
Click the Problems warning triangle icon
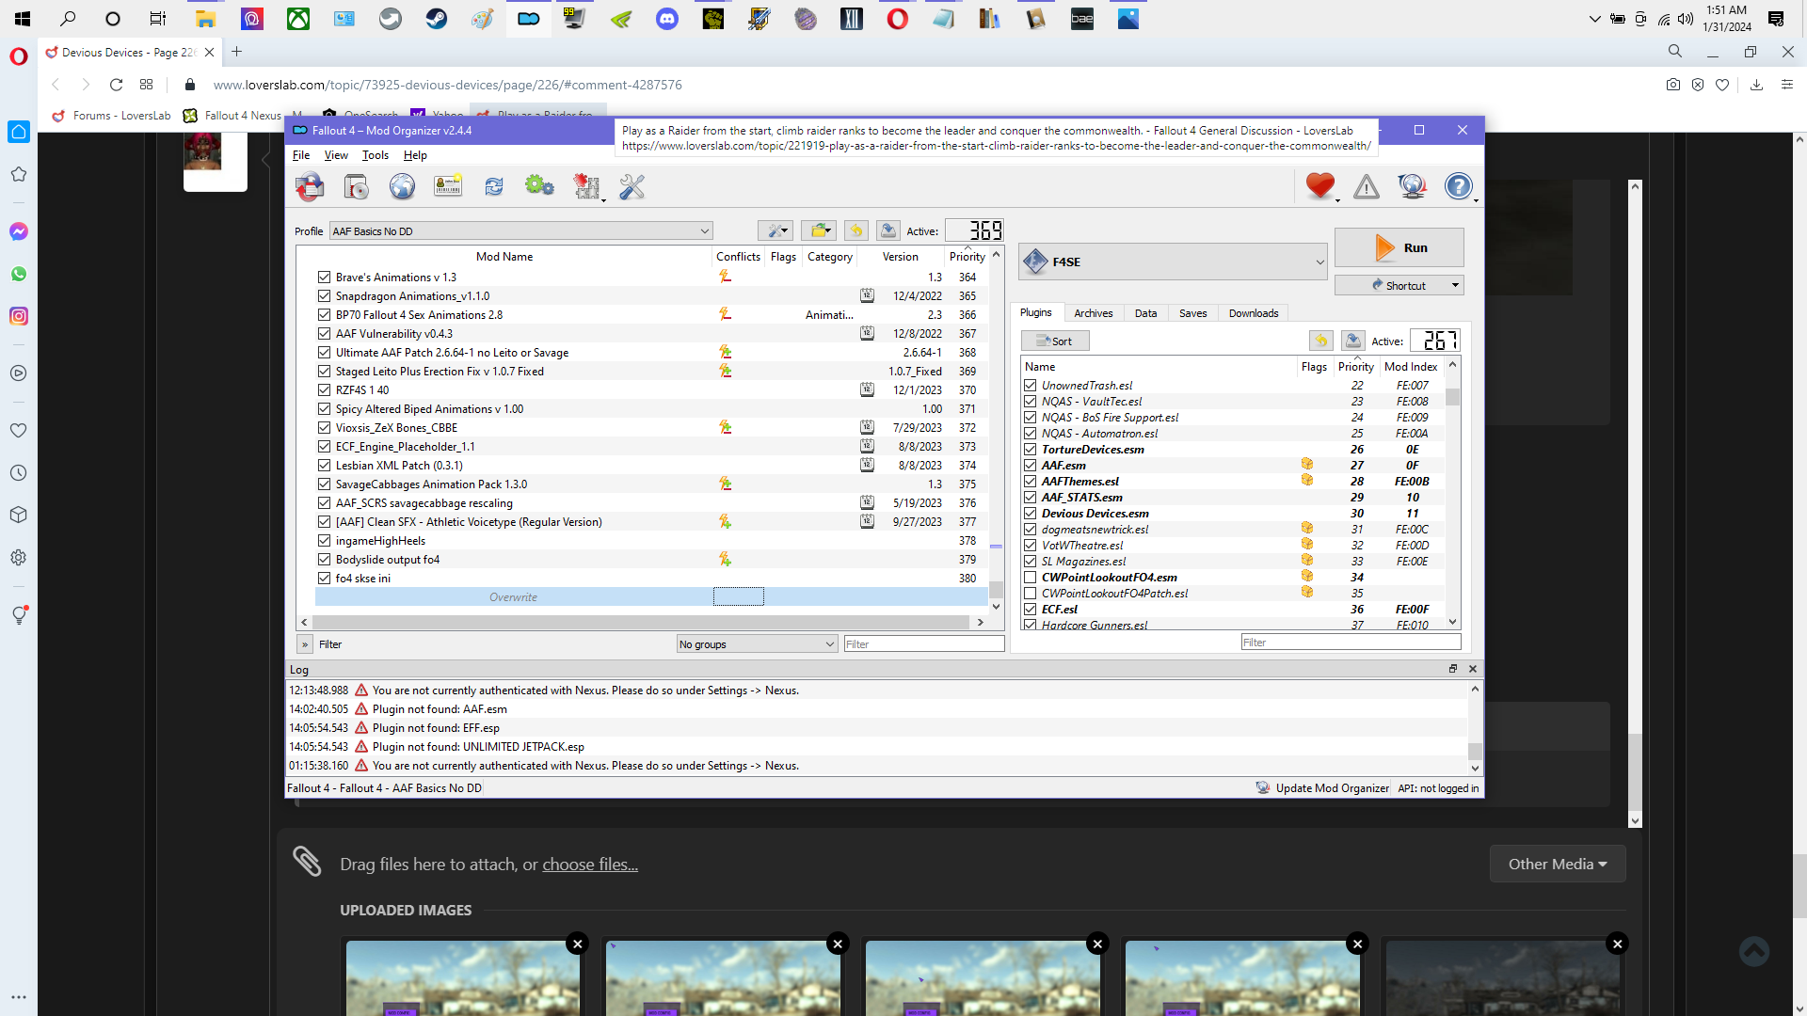(1367, 186)
